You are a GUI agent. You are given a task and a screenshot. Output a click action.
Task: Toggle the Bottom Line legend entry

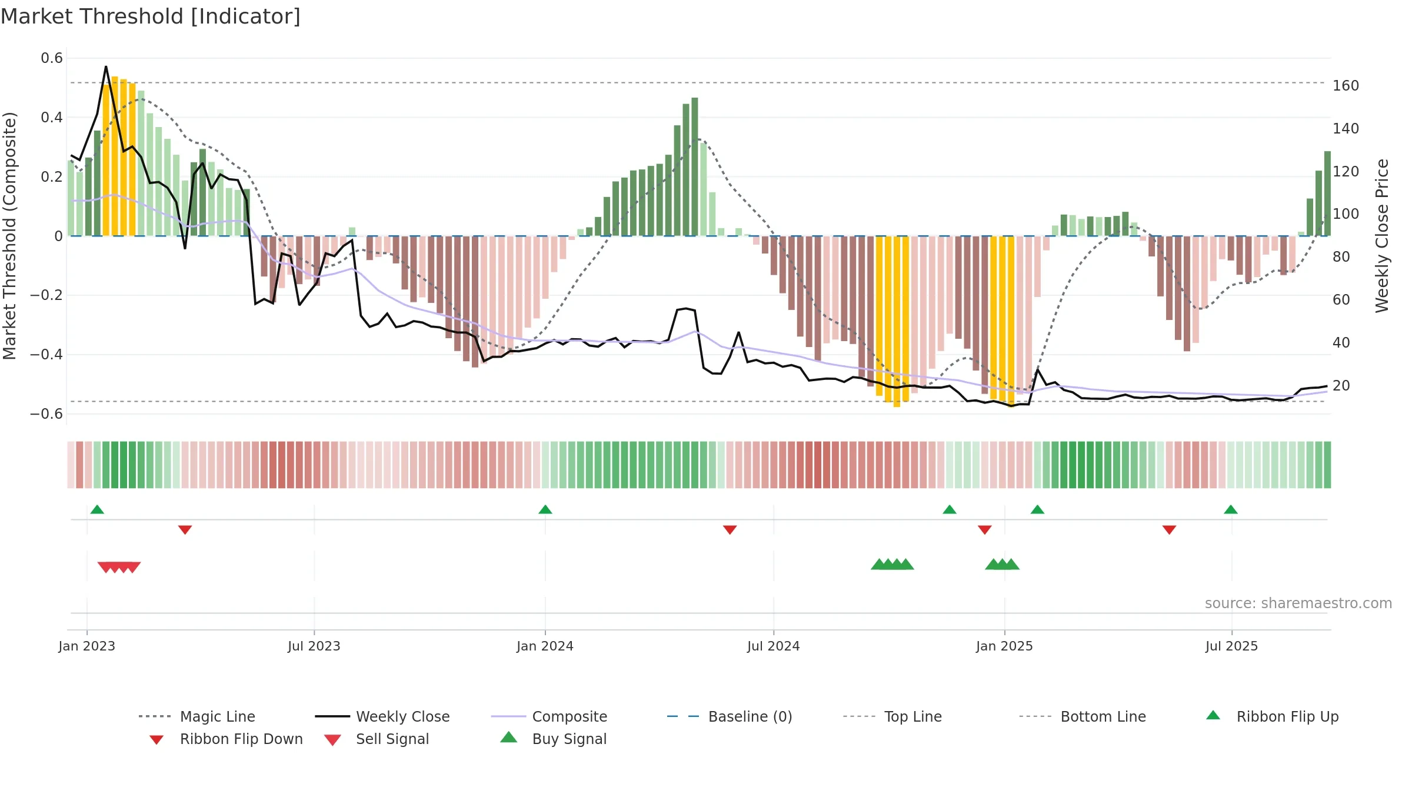tap(1083, 716)
